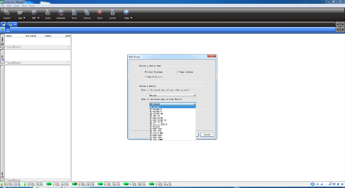Open the File menu
This screenshot has width=345, height=188.
(3, 6)
